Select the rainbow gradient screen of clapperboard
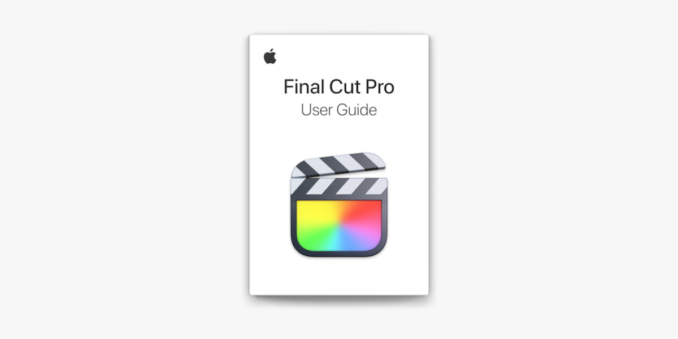 point(339,225)
